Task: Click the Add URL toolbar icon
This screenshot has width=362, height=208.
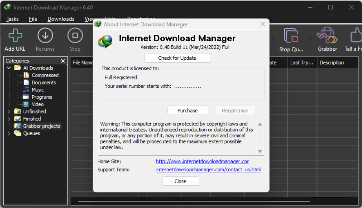Action: pyautogui.click(x=15, y=36)
